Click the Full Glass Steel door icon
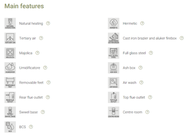 [x=113, y=53]
